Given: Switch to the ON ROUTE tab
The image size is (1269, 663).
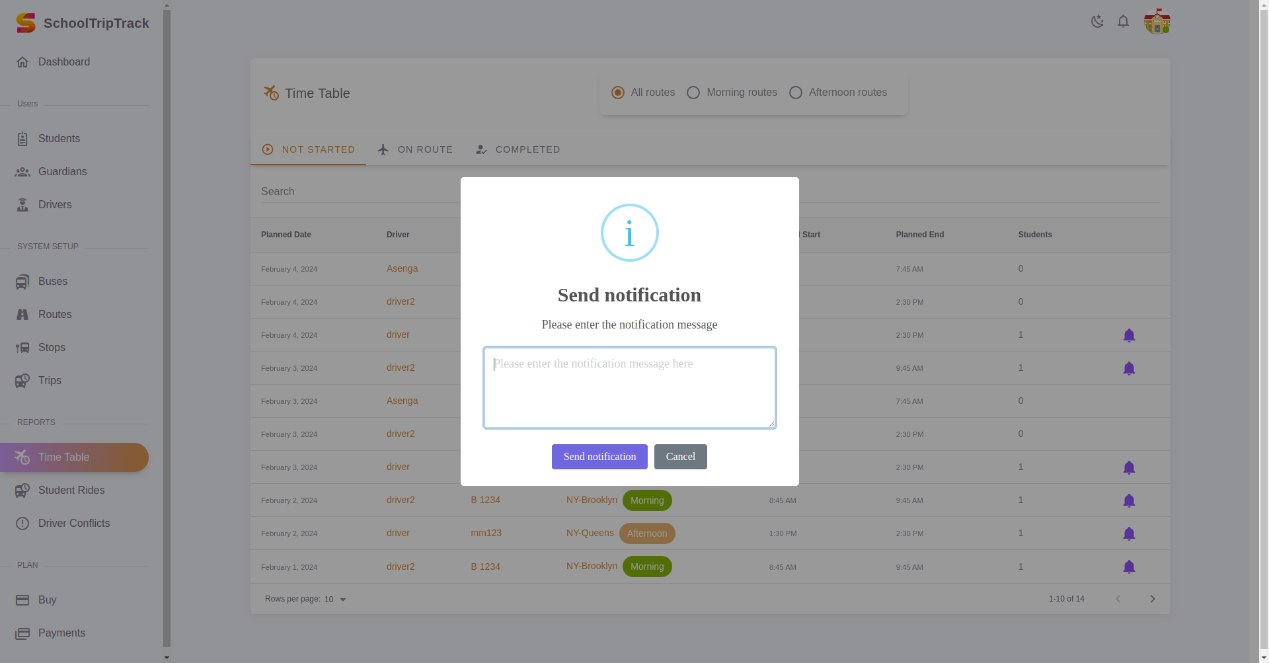Looking at the screenshot, I should click(x=415, y=149).
